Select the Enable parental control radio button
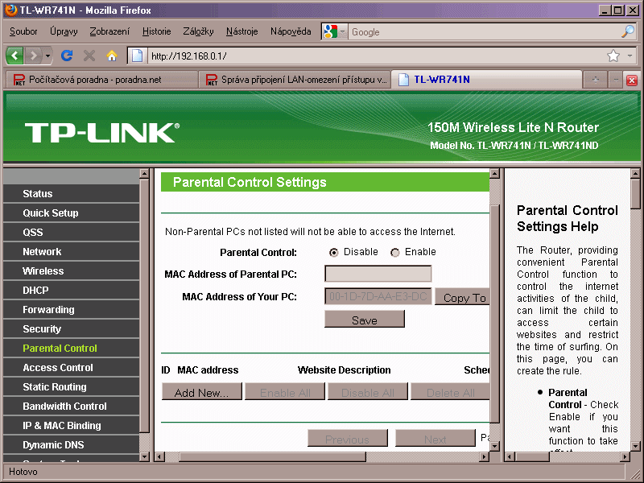 point(394,253)
